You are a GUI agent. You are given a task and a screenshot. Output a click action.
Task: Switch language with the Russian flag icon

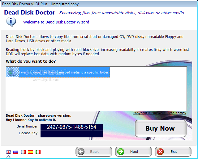point(16,152)
